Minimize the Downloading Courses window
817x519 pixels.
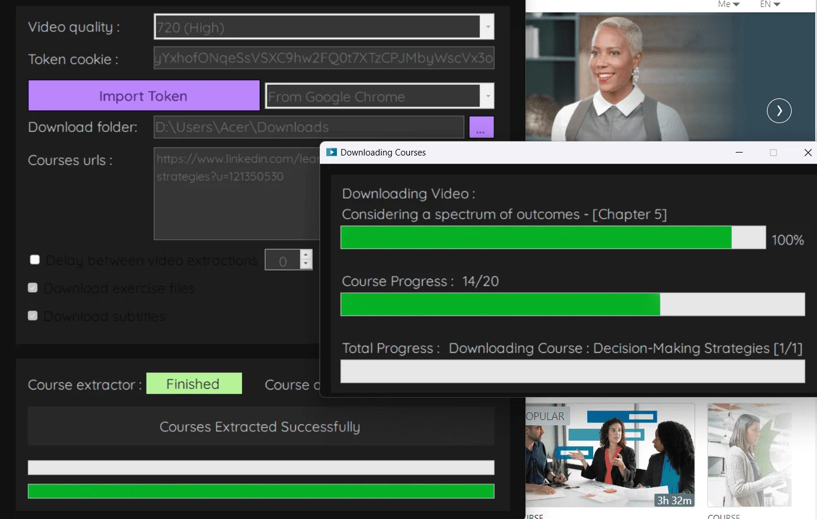click(x=739, y=153)
